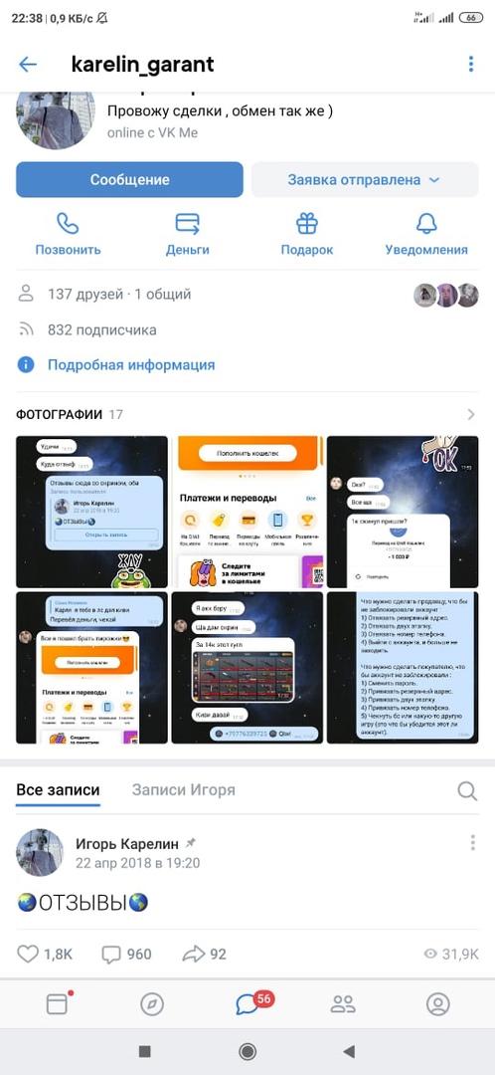The width and height of the screenshot is (495, 1075).
Task: Select the Все записи tab
Action: click(59, 789)
